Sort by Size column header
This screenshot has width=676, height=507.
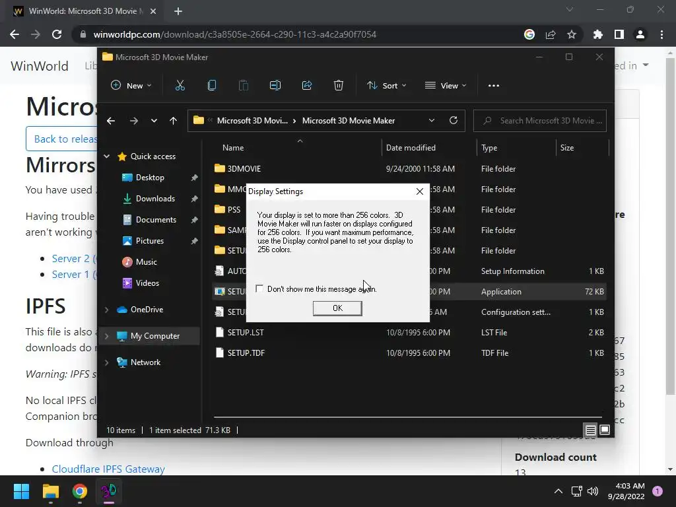coord(567,147)
